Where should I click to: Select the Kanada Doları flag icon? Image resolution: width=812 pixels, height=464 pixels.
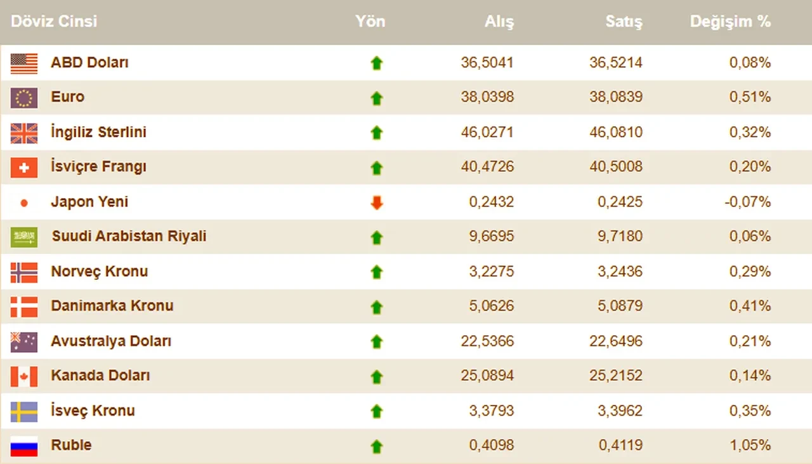point(24,376)
